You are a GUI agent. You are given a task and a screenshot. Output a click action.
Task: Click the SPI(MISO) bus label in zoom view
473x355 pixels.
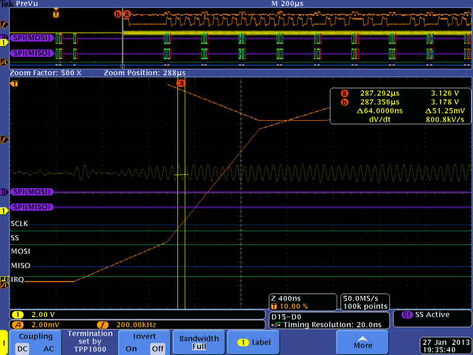click(32, 206)
